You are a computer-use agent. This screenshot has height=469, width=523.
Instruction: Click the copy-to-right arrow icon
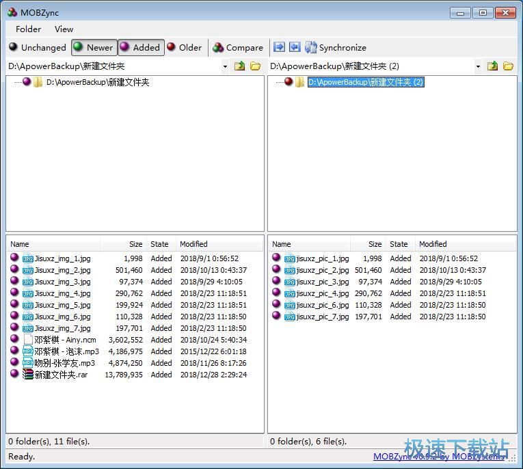tap(279, 47)
